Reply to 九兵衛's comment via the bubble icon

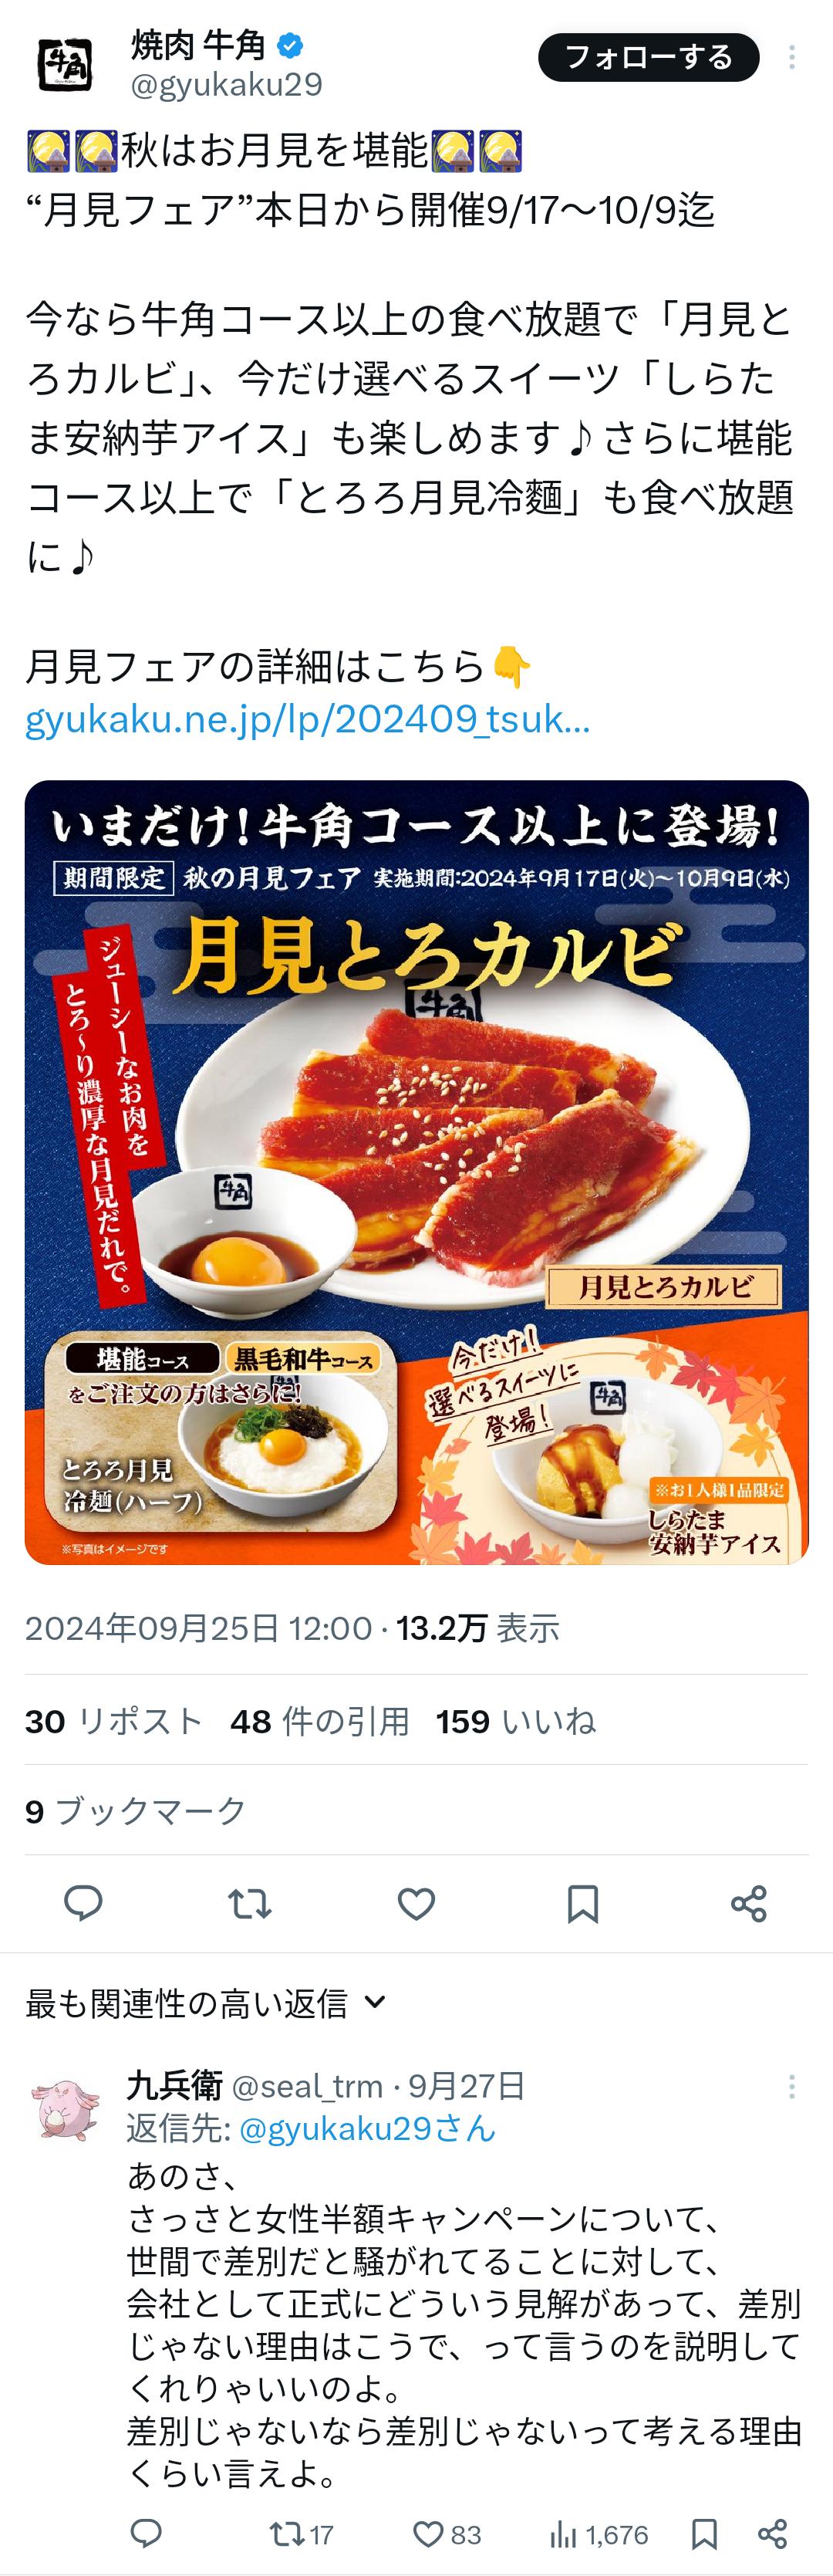click(x=147, y=2533)
